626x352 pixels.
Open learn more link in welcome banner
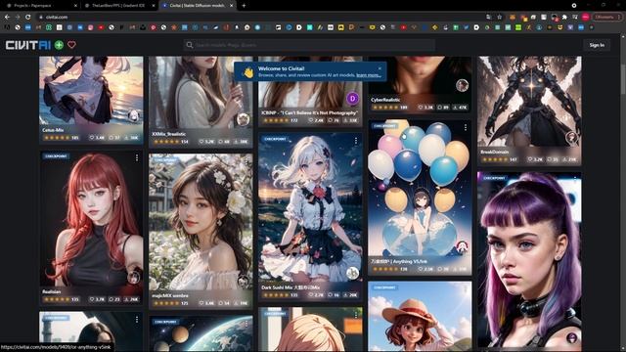[368, 75]
